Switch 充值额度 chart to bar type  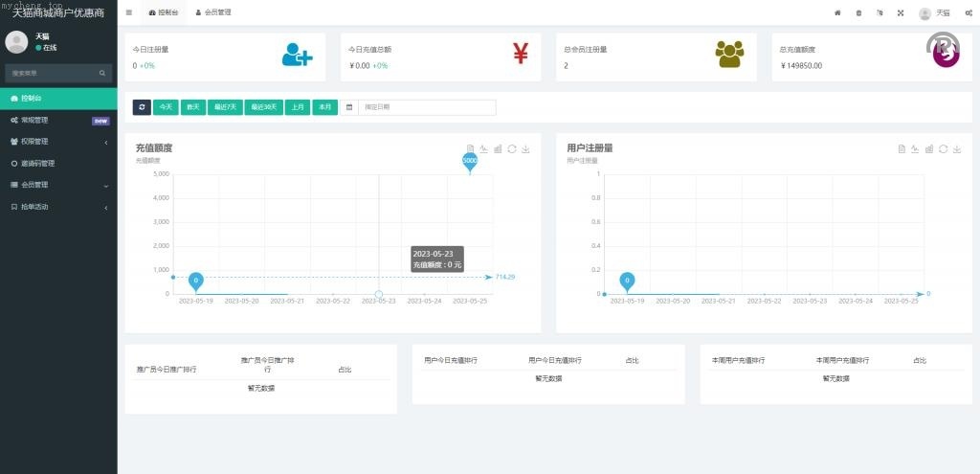[x=498, y=148]
